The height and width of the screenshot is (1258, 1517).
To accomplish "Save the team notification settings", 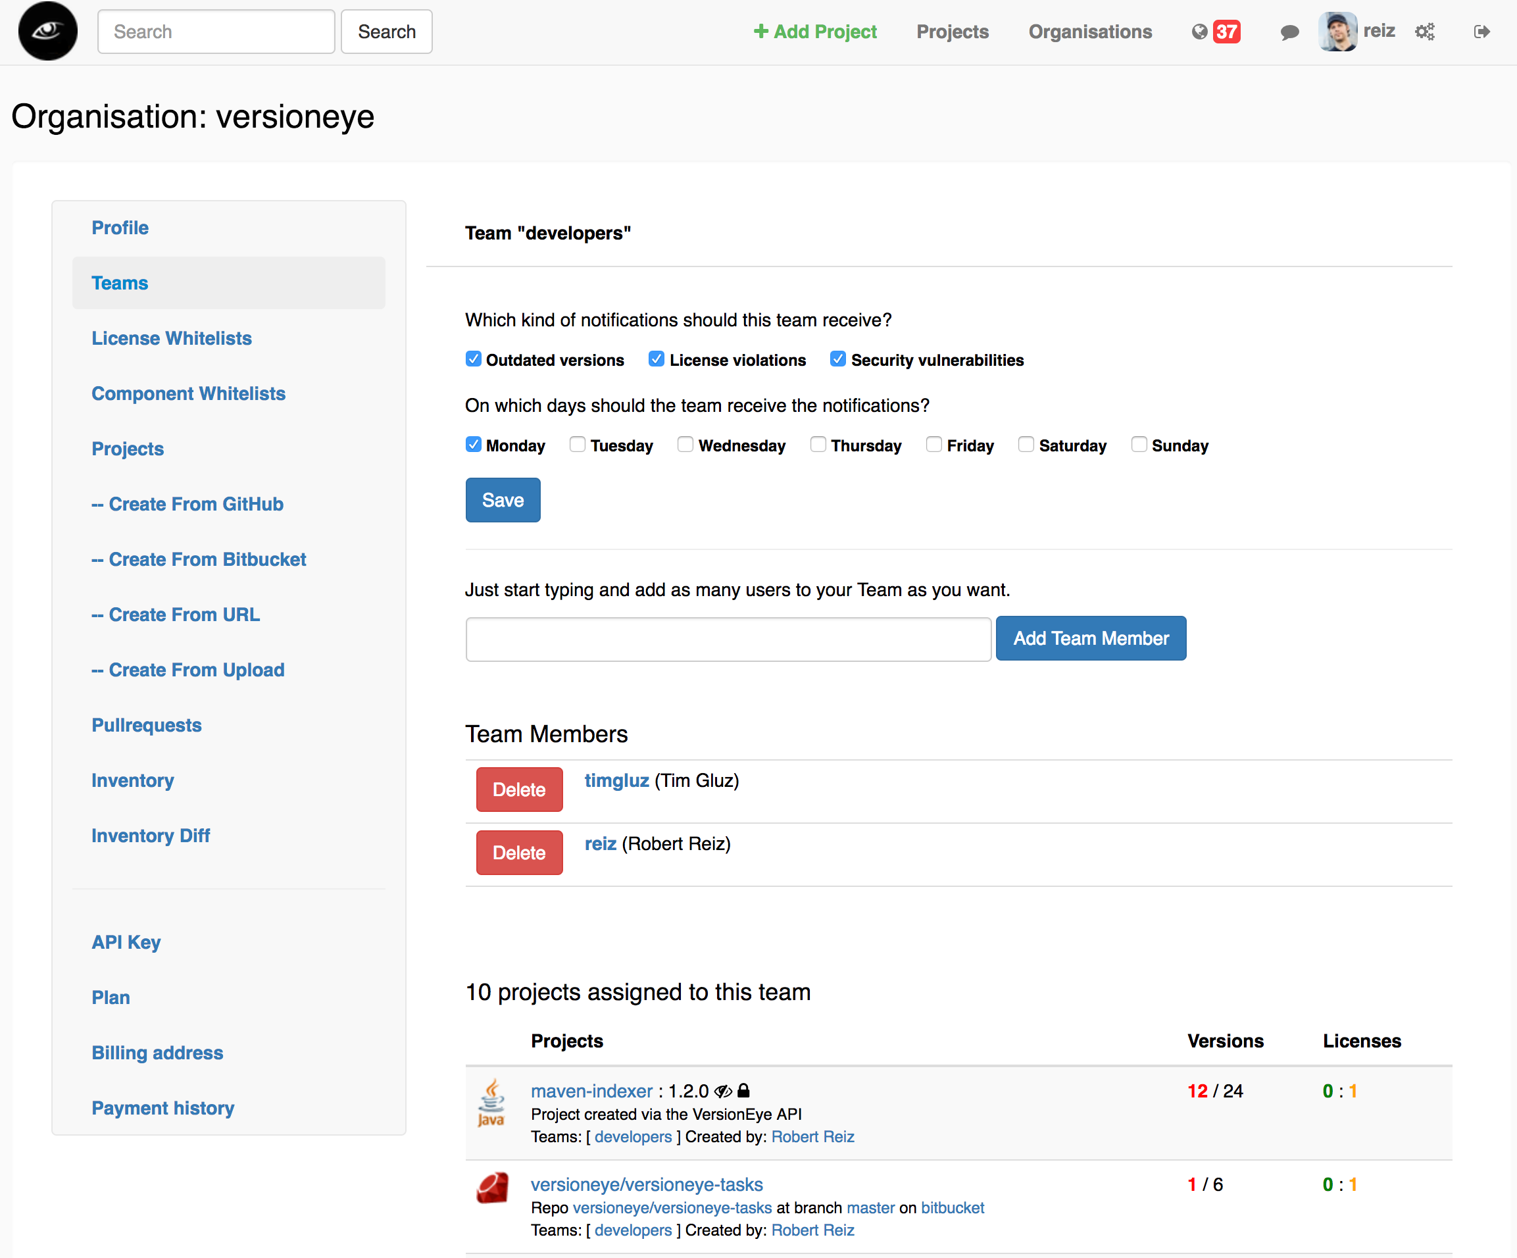I will pyautogui.click(x=503, y=500).
